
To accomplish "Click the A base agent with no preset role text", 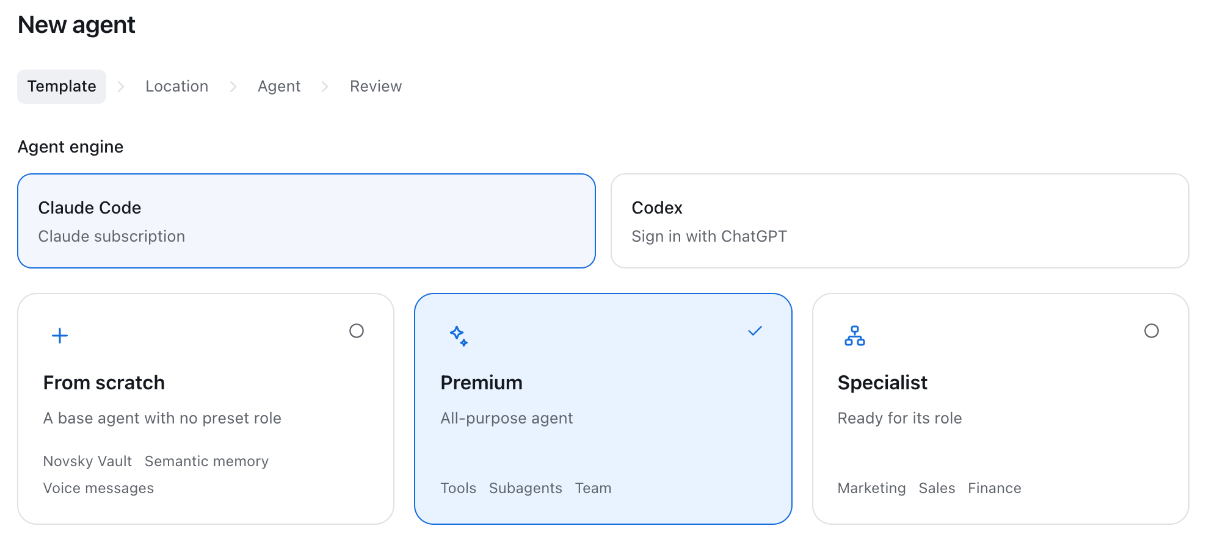I will pos(162,418).
